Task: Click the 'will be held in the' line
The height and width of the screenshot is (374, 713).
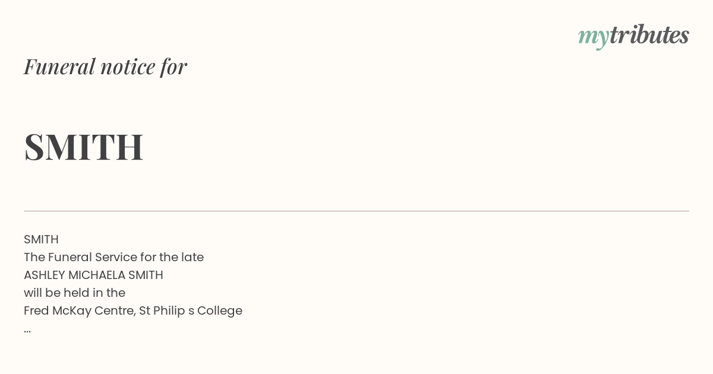Action: 74,293
